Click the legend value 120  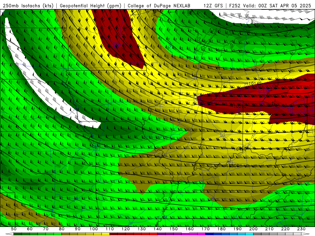pyautogui.click(x=126, y=229)
